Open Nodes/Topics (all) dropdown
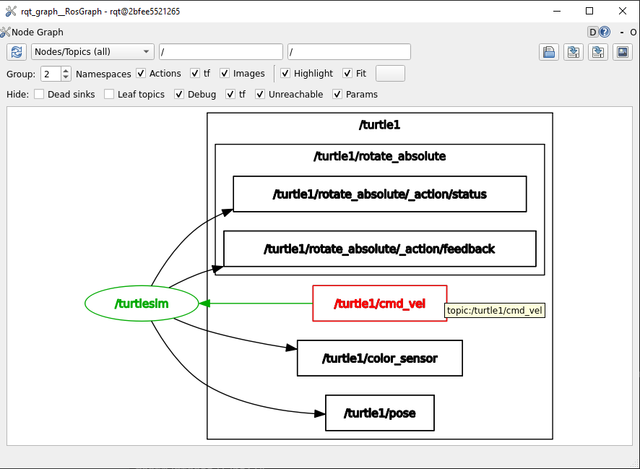The image size is (640, 469). click(92, 52)
